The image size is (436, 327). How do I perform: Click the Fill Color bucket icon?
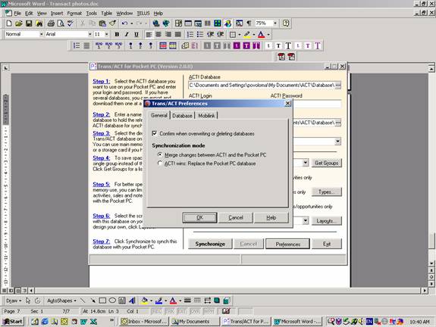tap(144, 301)
